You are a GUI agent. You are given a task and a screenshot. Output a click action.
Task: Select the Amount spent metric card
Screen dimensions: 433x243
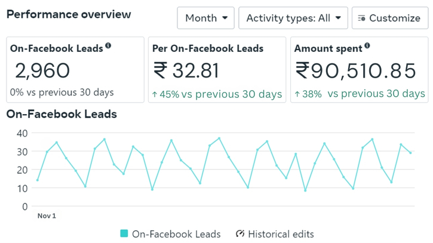359,69
